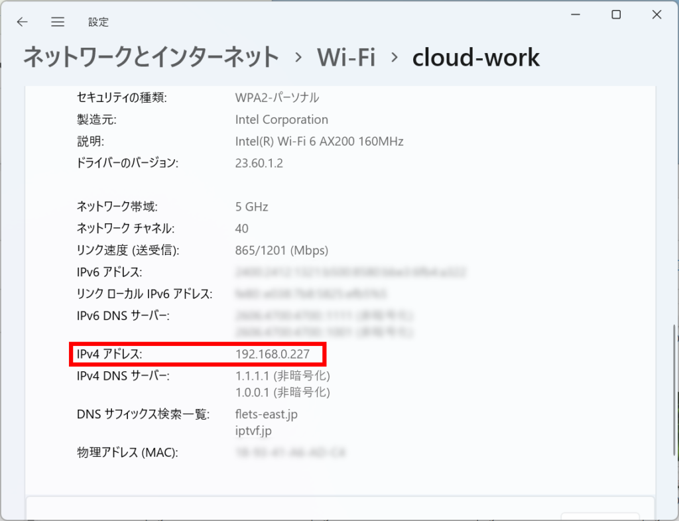The width and height of the screenshot is (679, 521).
Task: Click the WPA2-パーソナル security type value
Action: (x=277, y=98)
